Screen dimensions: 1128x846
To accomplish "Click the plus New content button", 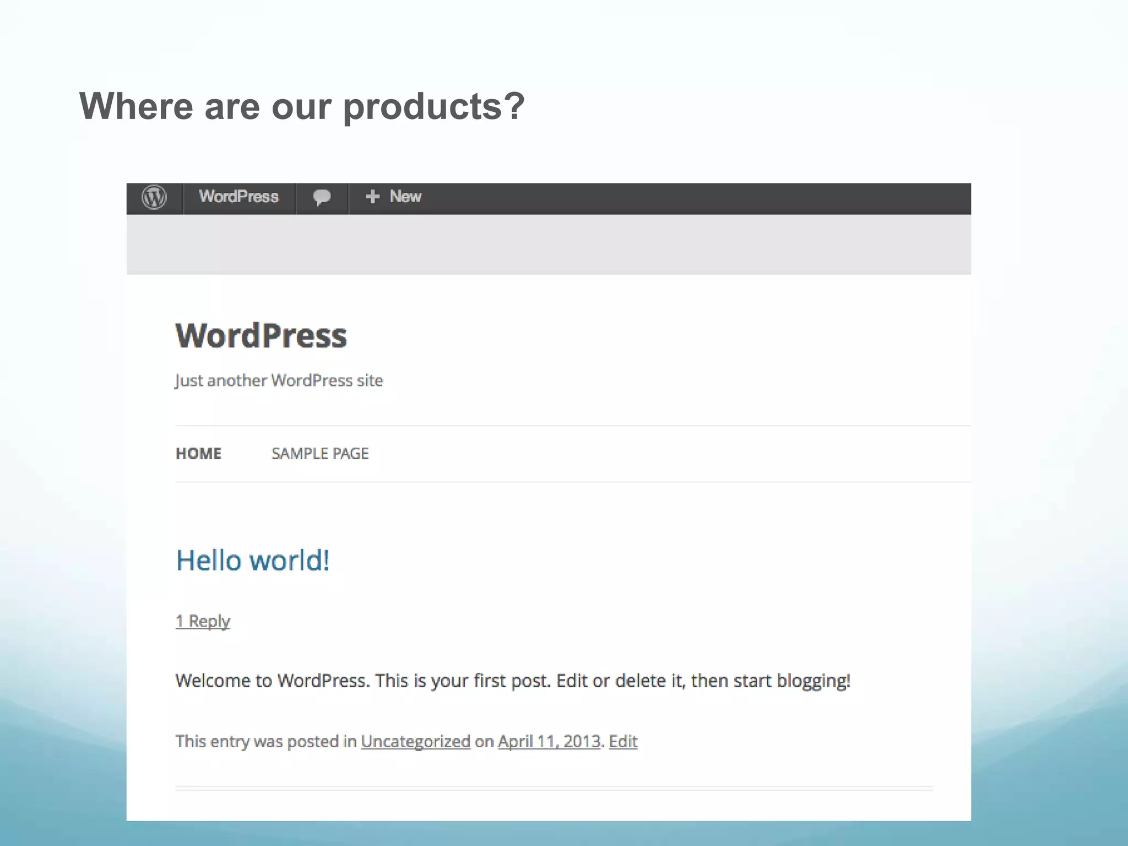I will (x=393, y=197).
